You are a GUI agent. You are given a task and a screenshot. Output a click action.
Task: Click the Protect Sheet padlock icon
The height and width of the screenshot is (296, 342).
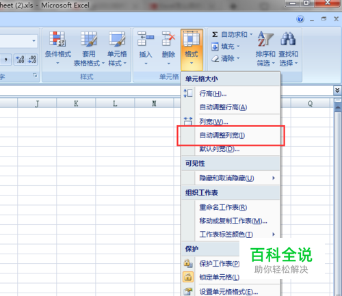click(x=188, y=263)
